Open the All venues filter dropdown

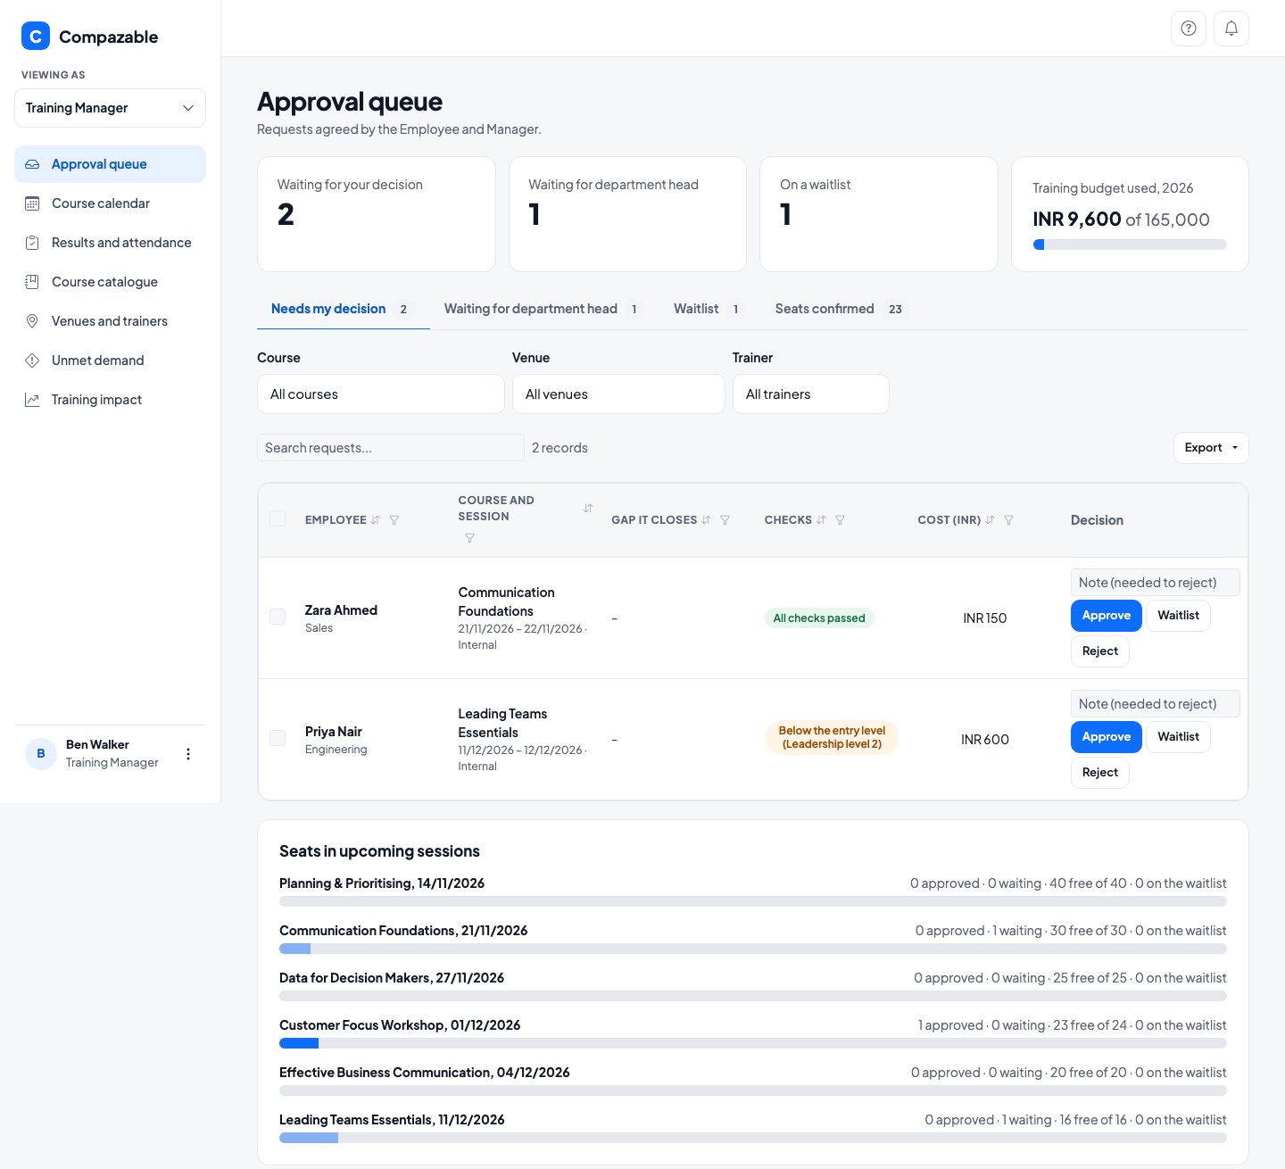tap(618, 394)
